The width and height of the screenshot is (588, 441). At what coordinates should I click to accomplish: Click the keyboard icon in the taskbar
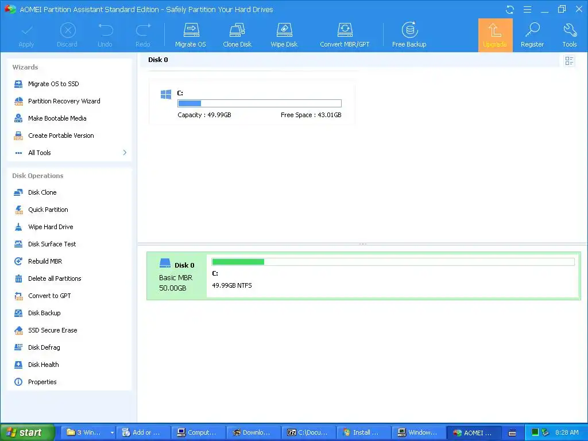[x=512, y=433]
